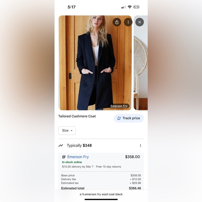Open the Size dropdown

[67, 131]
